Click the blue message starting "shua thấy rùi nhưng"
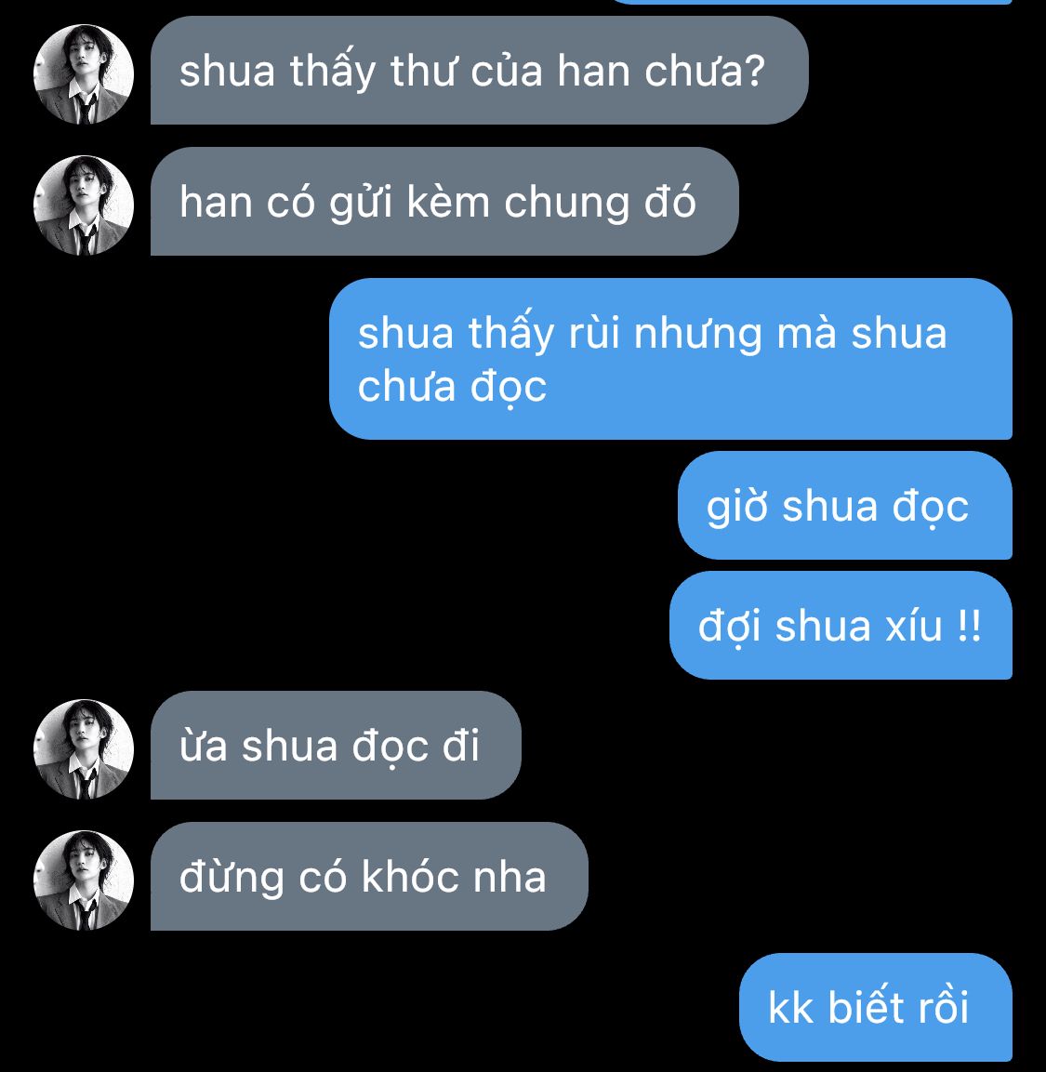Screen dimensions: 1046x1072 coord(670,359)
